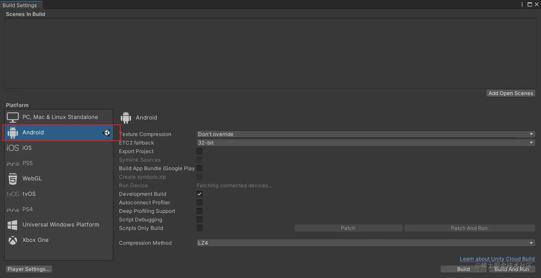Image resolution: width=541 pixels, height=278 pixels.
Task: Enable the Export Project checkbox
Action: (200, 151)
